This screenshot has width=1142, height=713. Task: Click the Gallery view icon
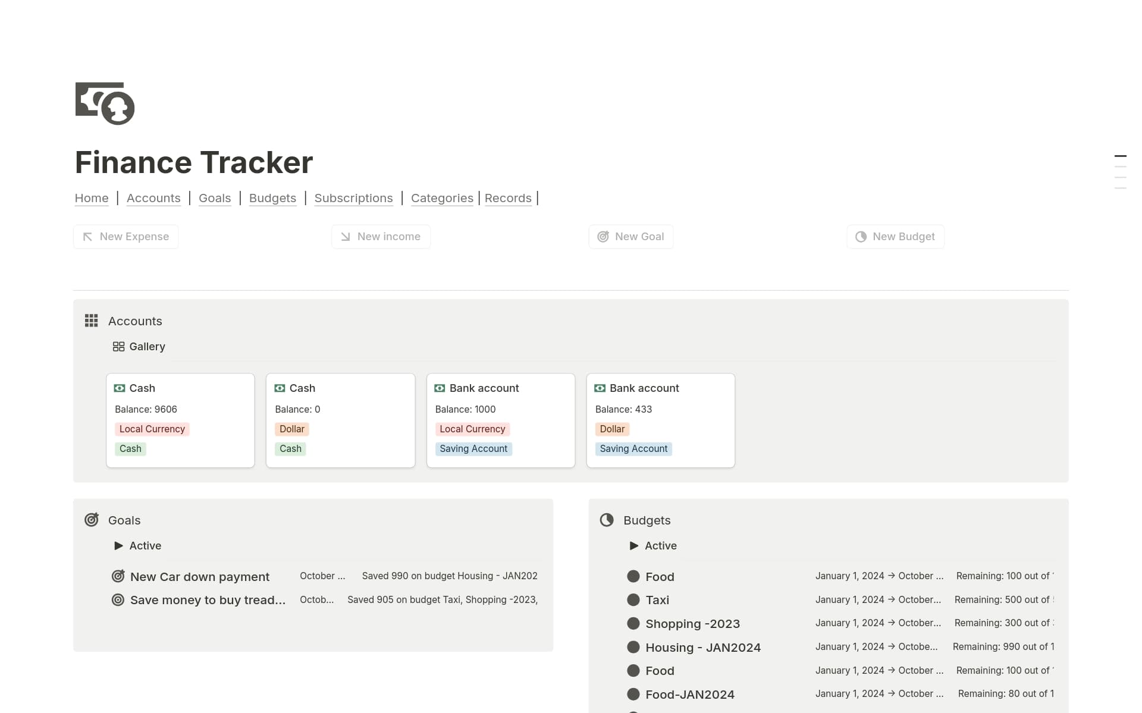(x=118, y=347)
